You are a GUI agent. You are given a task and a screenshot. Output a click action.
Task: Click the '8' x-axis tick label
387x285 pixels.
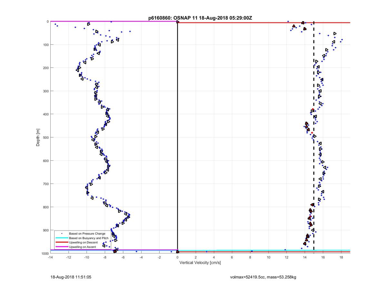point(251,258)
